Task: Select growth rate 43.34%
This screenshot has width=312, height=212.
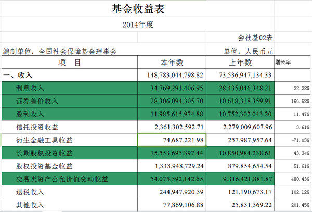Action: (292, 153)
